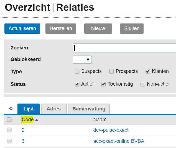Click the pin icon left of Lijst tab
The height and width of the screenshot is (148, 176).
coord(11,109)
